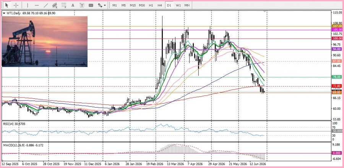The height and width of the screenshot is (168, 344).
Task: Select the 94.00 purple level label
Action: pyautogui.click(x=337, y=49)
